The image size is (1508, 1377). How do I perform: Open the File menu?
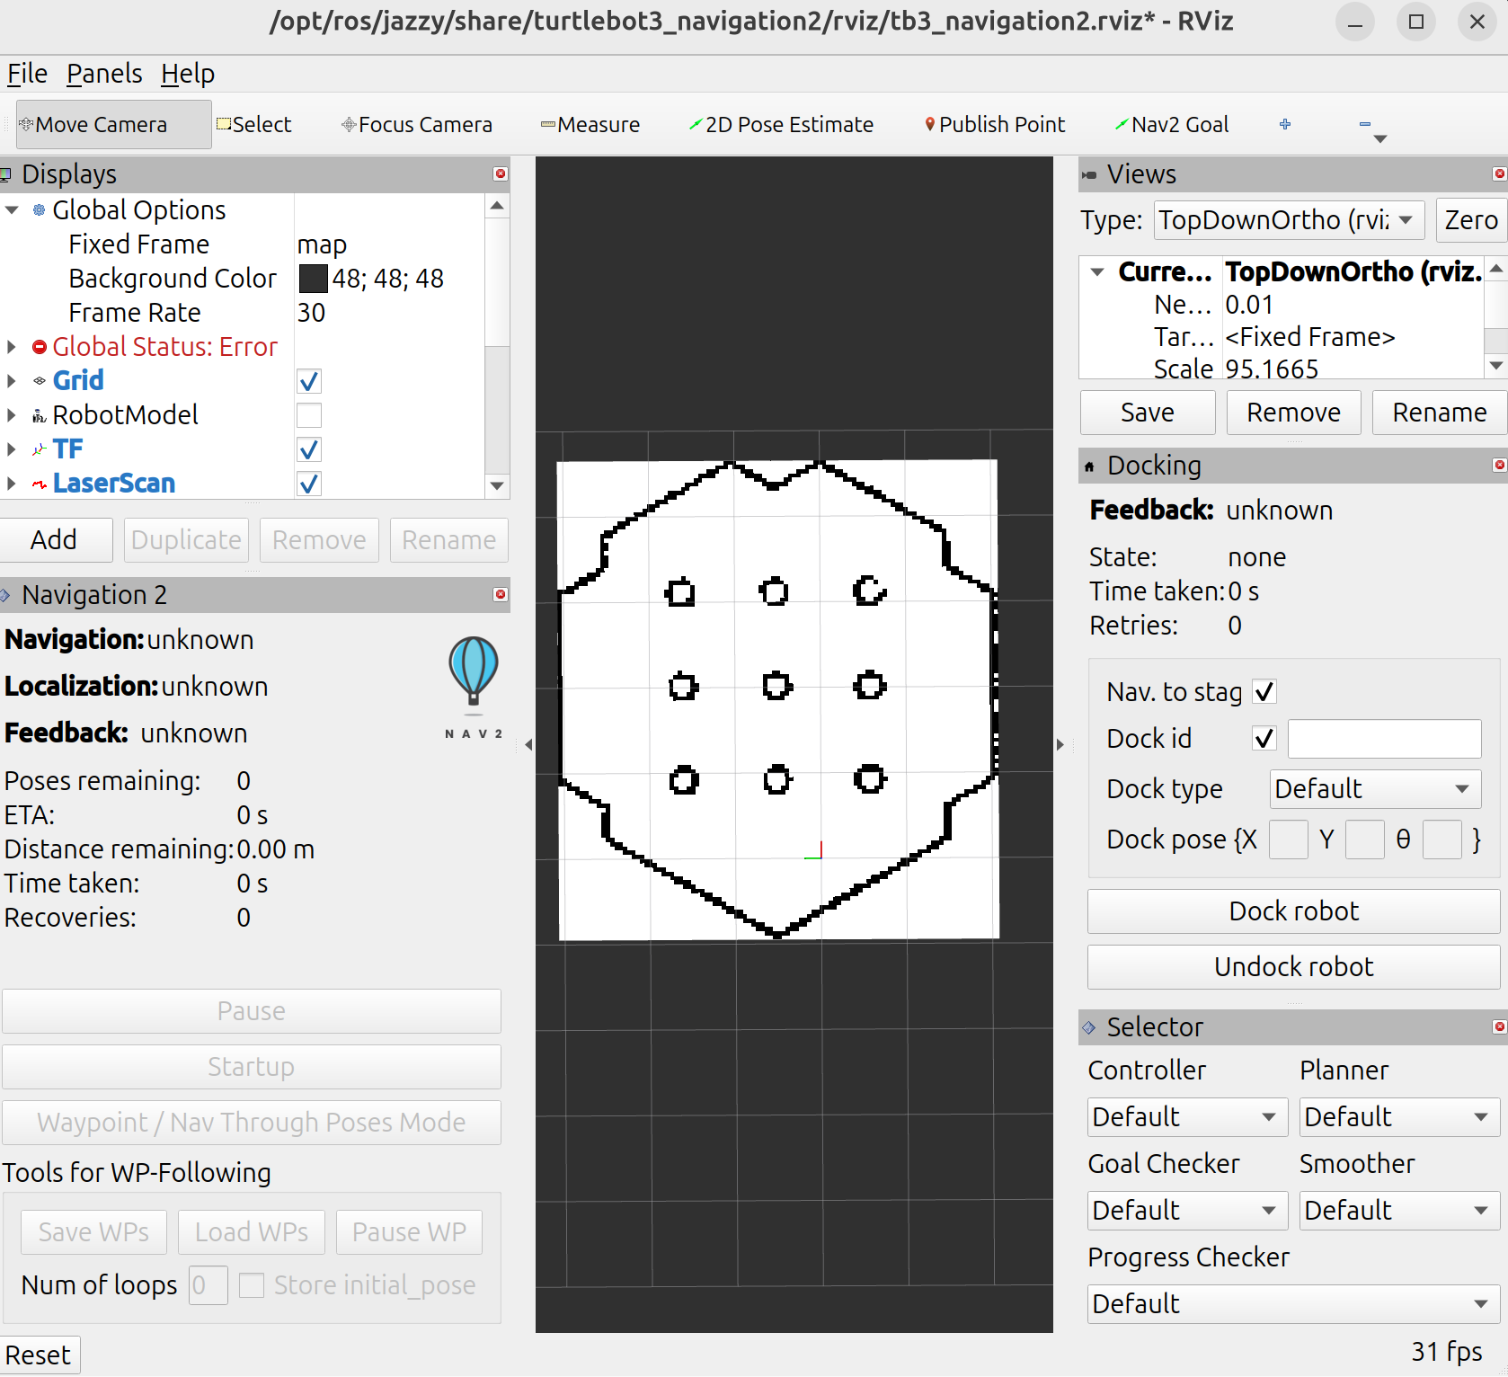[27, 74]
